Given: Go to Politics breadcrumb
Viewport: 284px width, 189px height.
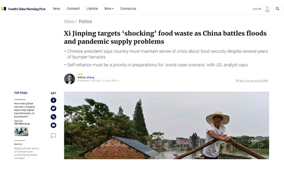Looking at the screenshot, I should (85, 22).
